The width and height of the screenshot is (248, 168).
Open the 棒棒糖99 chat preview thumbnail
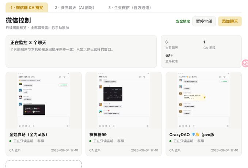coord(124,100)
